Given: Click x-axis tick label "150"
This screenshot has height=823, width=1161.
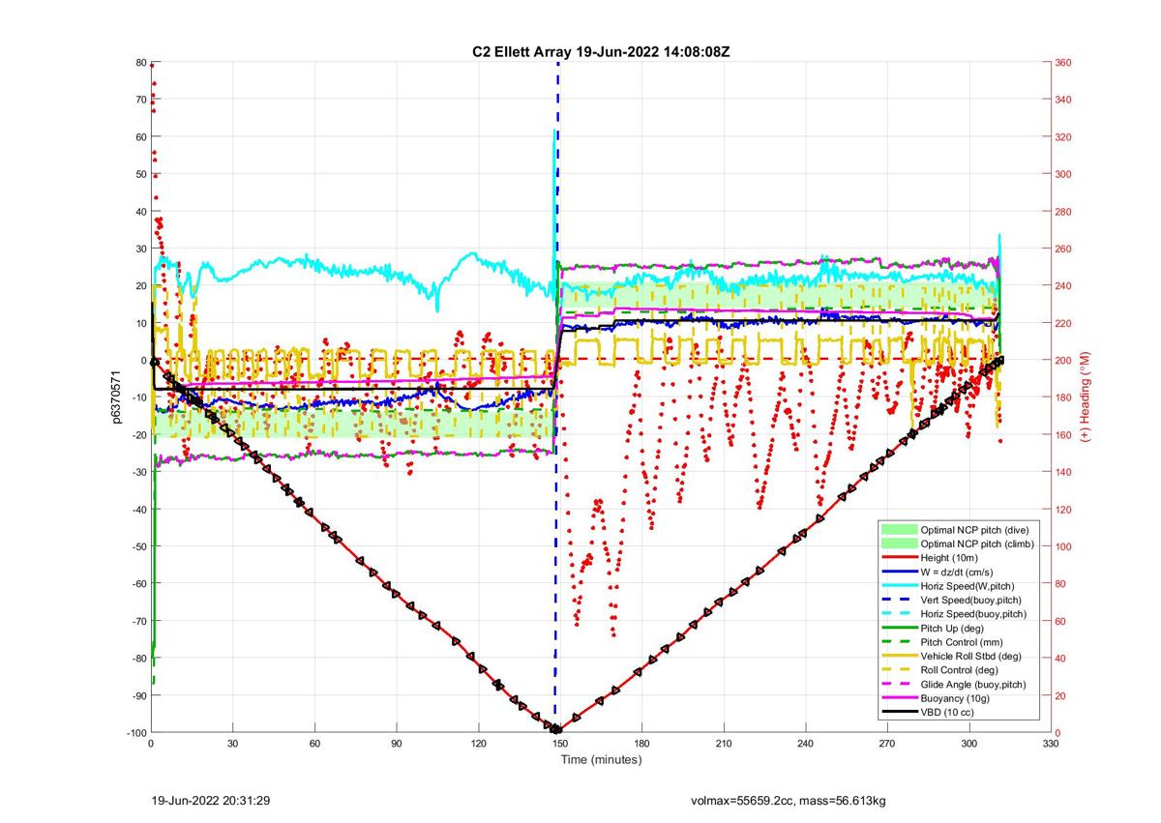Looking at the screenshot, I should point(560,743).
